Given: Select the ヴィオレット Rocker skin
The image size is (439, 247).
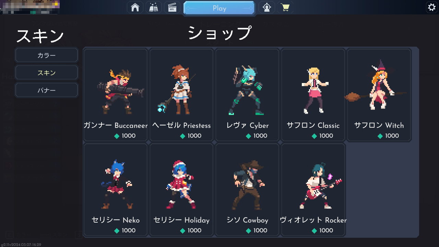Looking at the screenshot, I should tap(313, 189).
